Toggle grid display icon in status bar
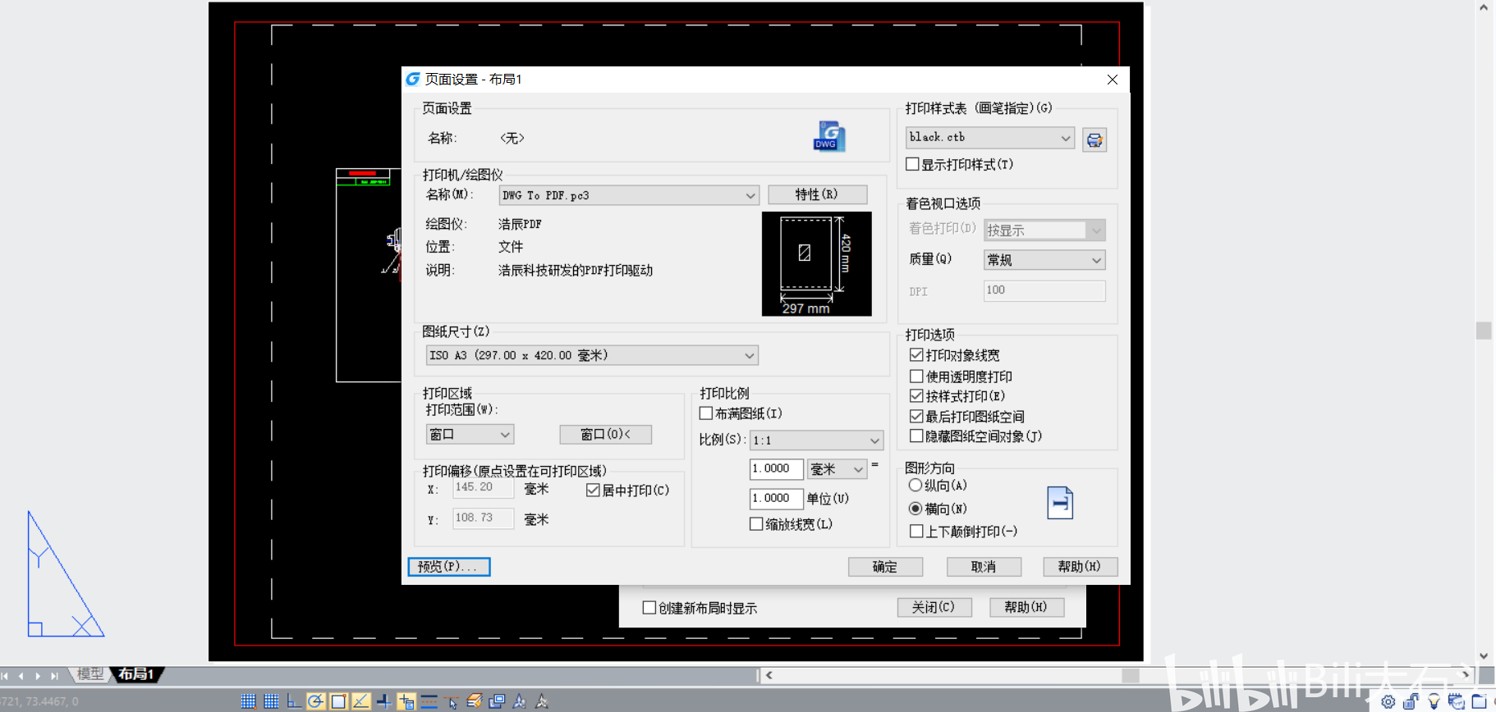 [x=271, y=701]
